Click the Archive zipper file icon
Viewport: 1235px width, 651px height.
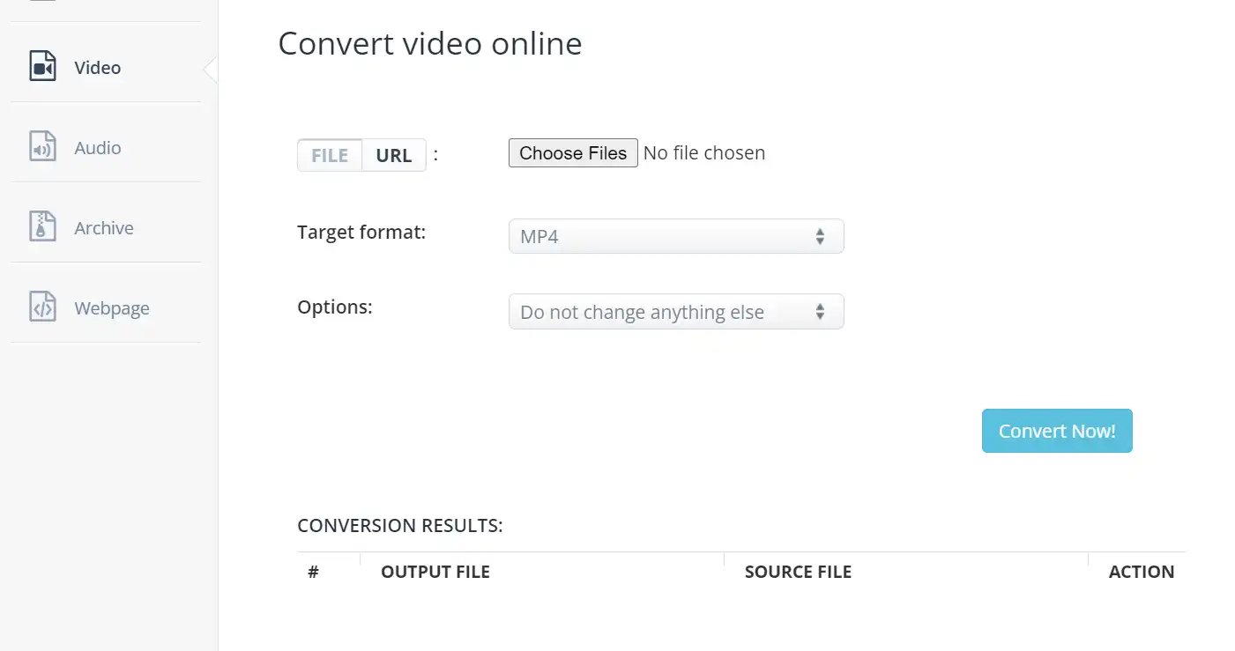[x=43, y=227]
